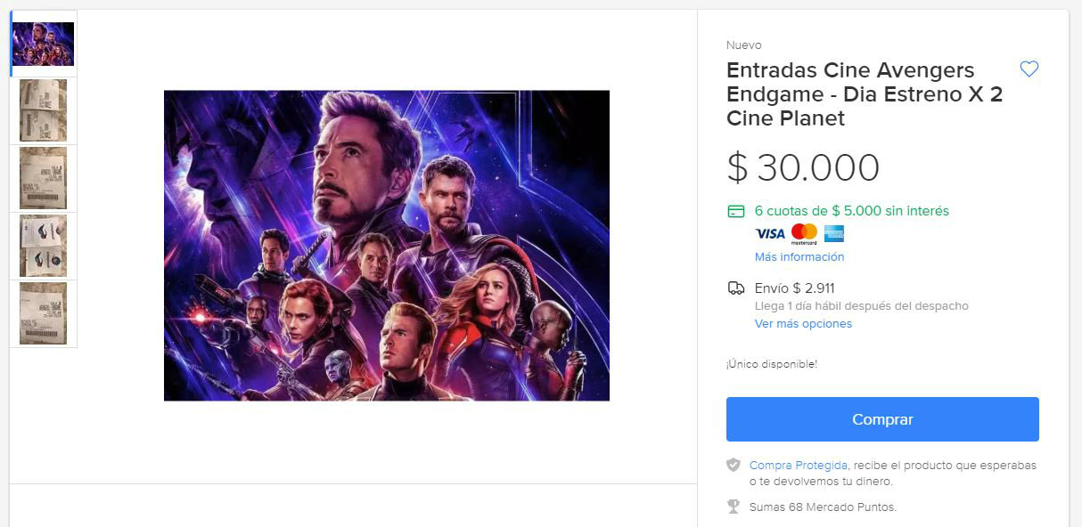Viewport: 1082px width, 527px height.
Task: Select the fifth and last gallery thumbnail
Action: [43, 313]
